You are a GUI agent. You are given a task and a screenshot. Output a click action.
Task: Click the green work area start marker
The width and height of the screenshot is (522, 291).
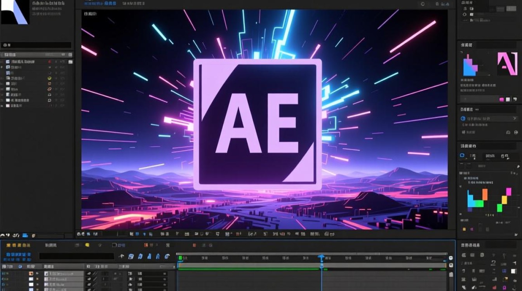click(x=180, y=258)
